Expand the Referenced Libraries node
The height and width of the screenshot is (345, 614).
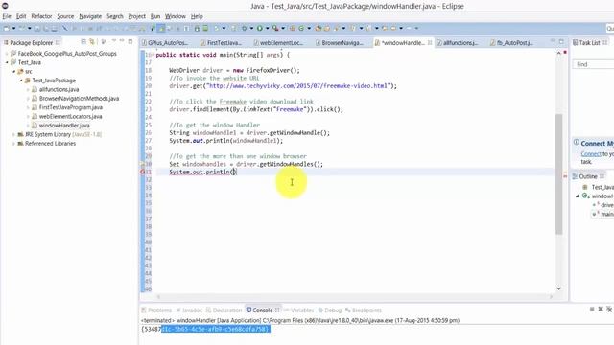pyautogui.click(x=13, y=143)
